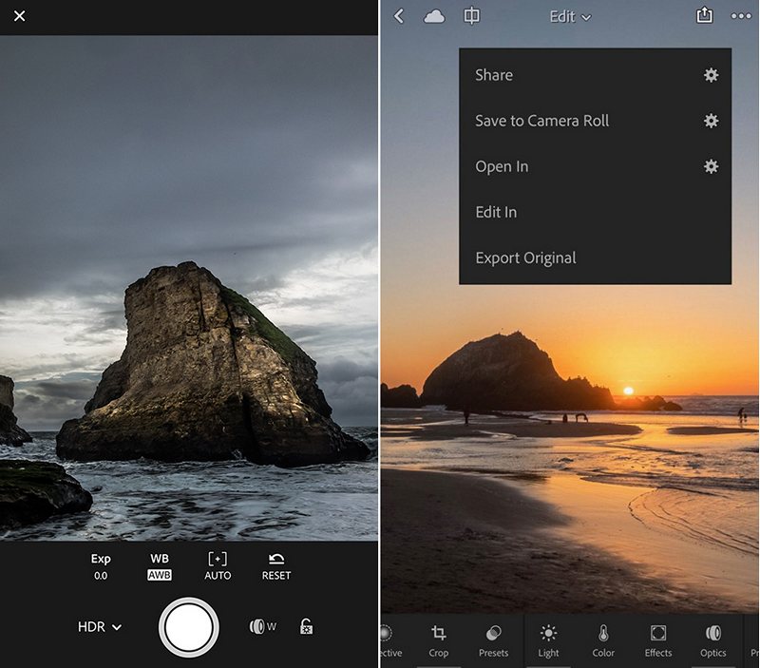This screenshot has height=668, width=760.
Task: Select Save to Camera Roll
Action: coord(541,121)
